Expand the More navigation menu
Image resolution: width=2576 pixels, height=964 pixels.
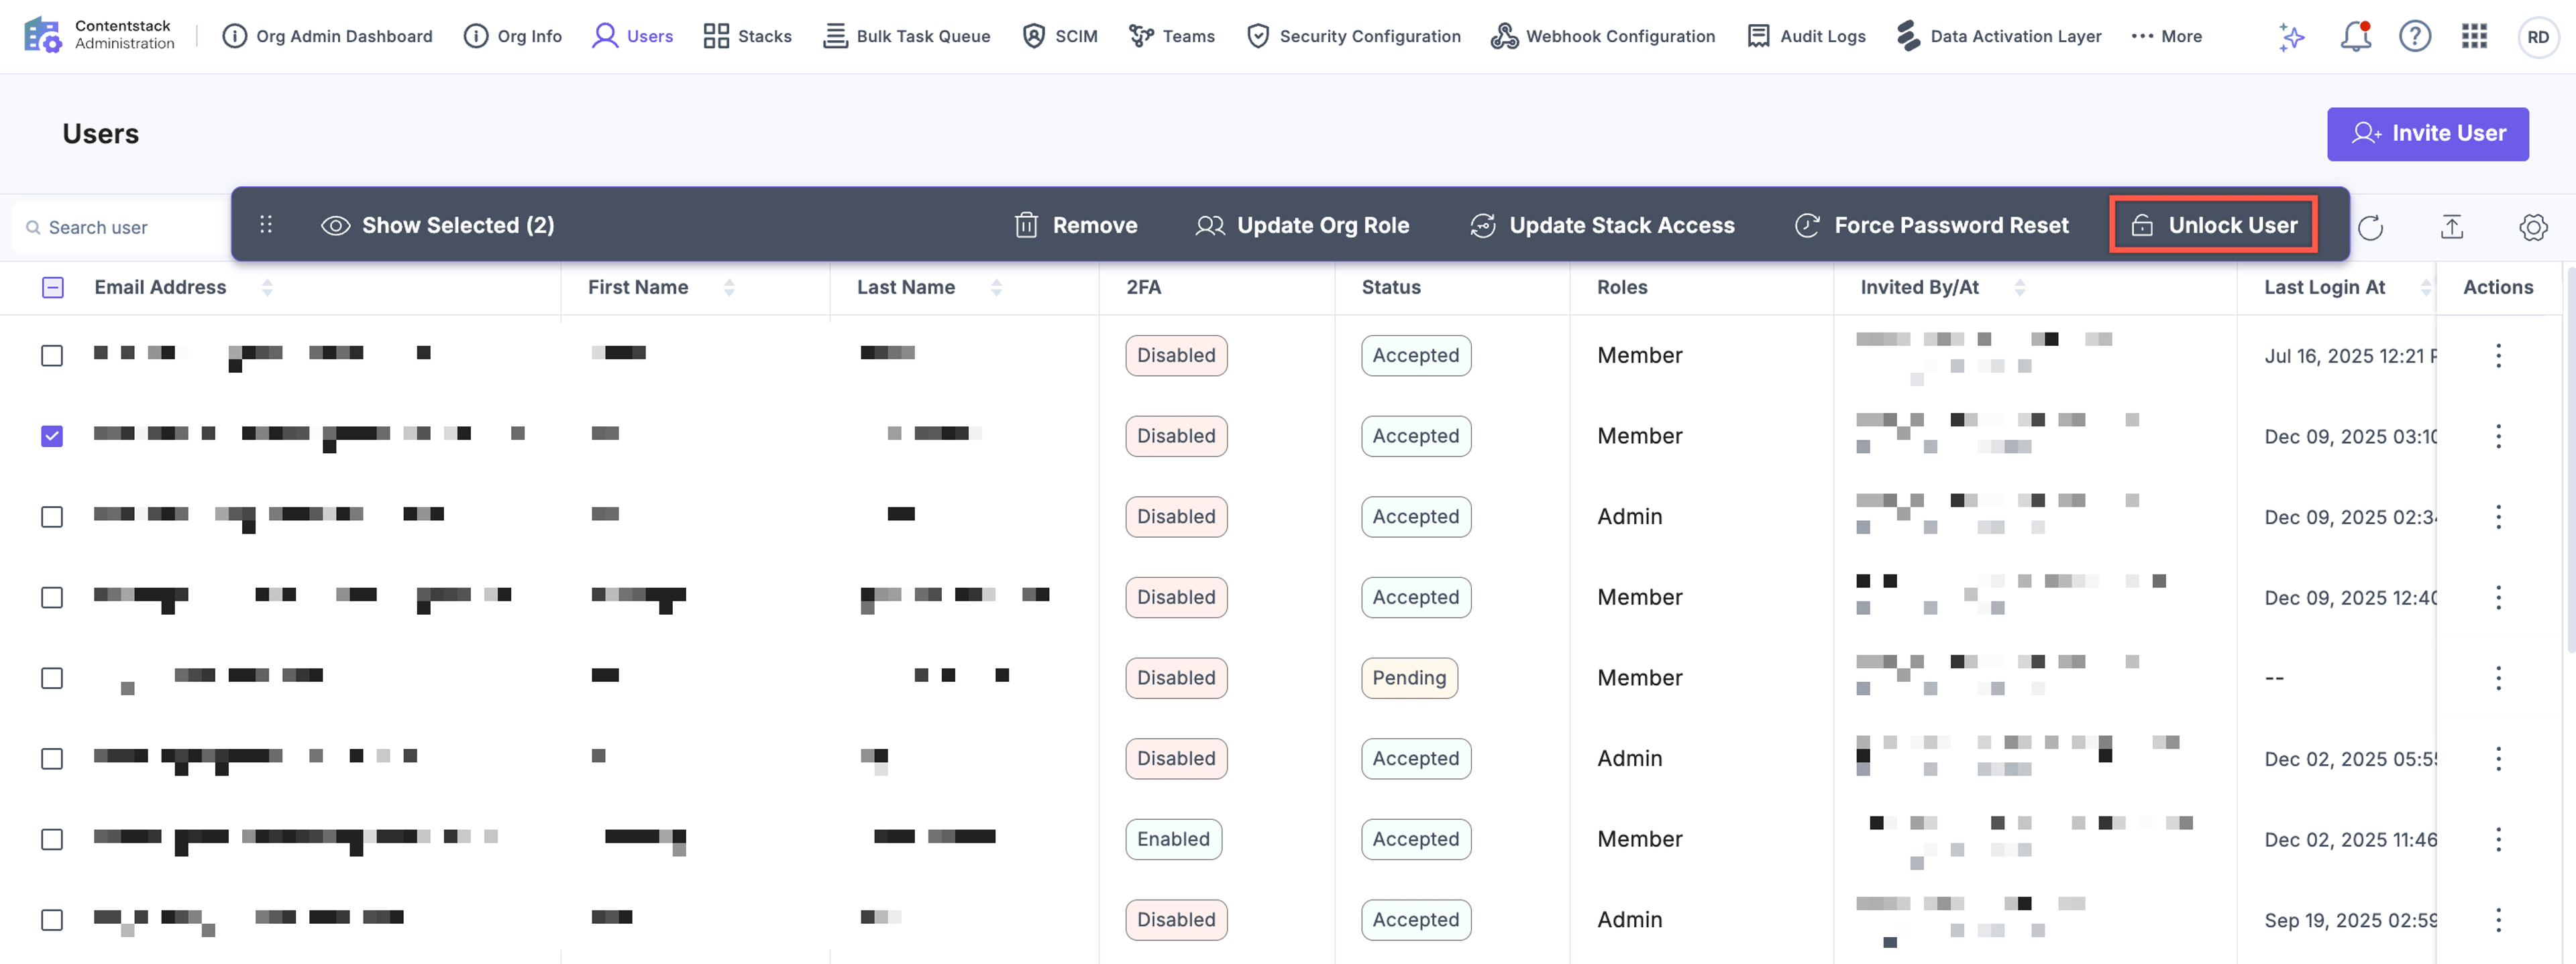pos(2166,36)
